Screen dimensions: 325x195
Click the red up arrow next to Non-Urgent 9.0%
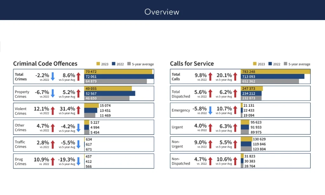point(210,144)
